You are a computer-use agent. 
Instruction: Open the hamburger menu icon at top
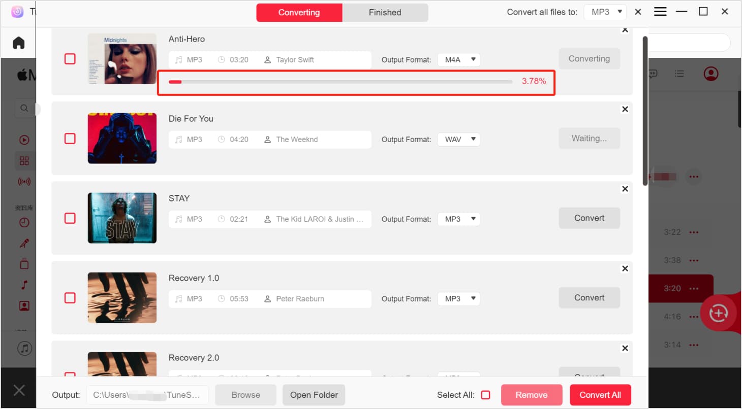tap(660, 12)
